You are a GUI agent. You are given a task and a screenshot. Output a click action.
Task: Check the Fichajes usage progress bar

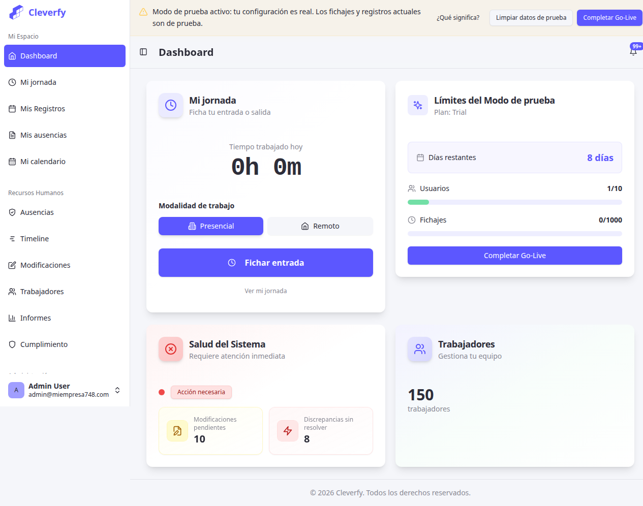pos(514,234)
